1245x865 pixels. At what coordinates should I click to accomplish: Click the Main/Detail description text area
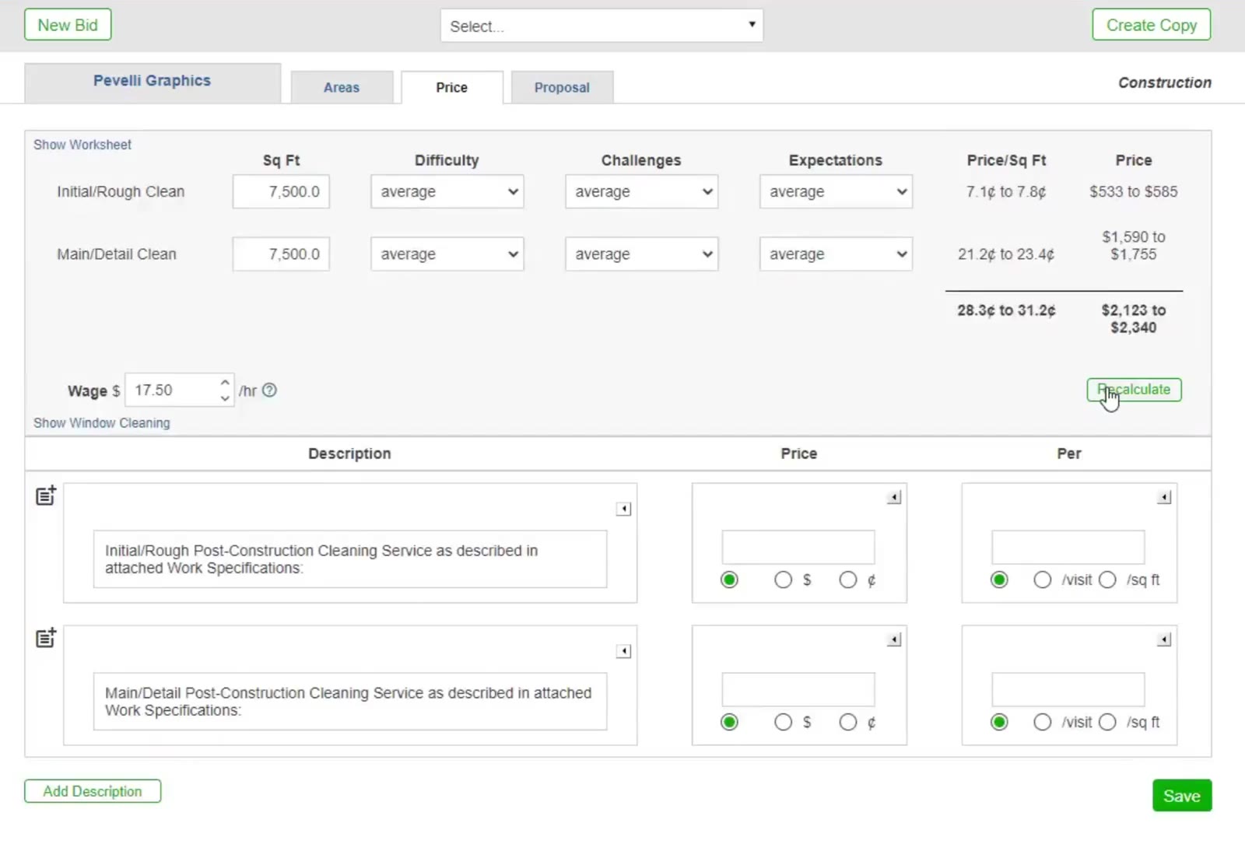coord(350,702)
